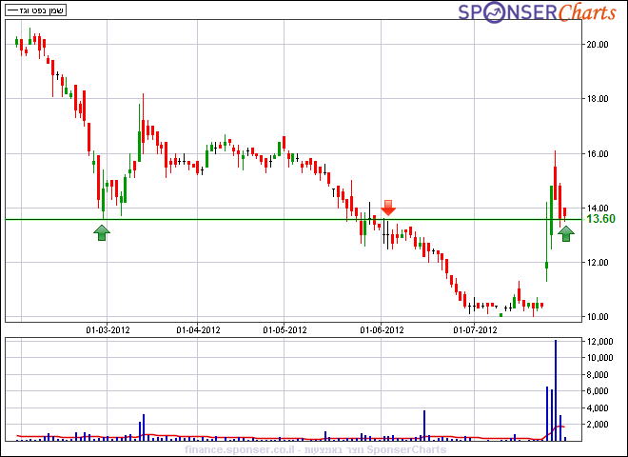
Task: Select the green 13.60 price label
Action: click(600, 219)
